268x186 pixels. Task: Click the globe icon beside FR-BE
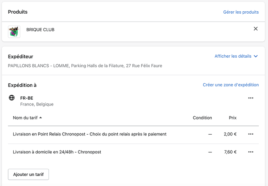point(12,98)
